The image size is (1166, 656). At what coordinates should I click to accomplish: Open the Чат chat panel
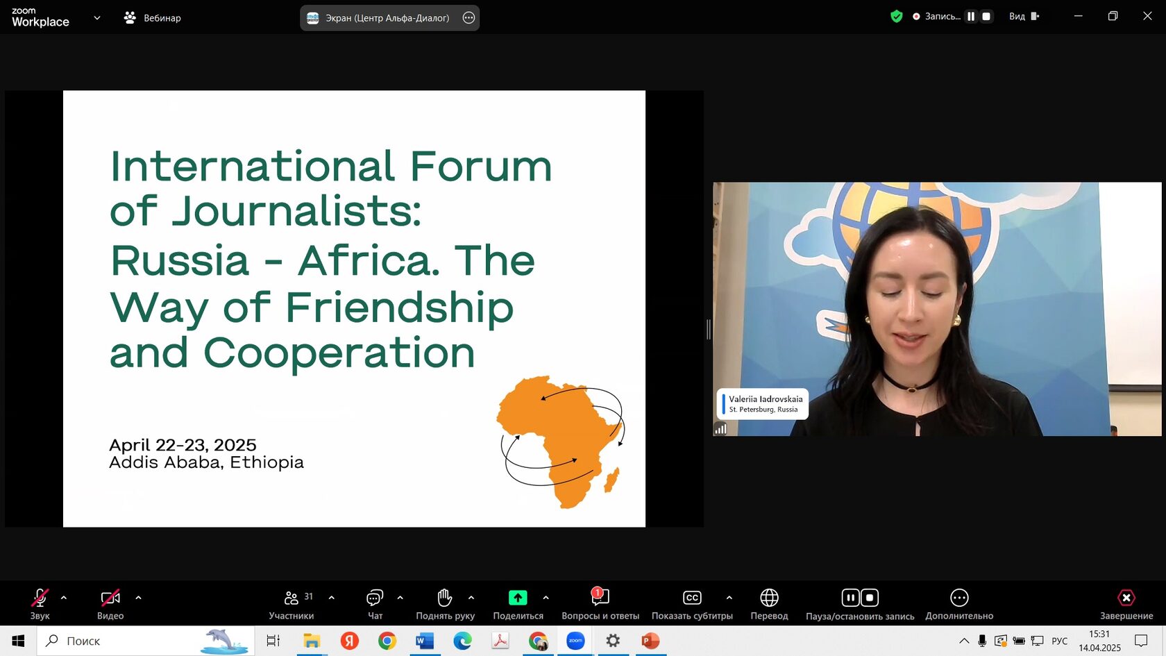tap(375, 603)
